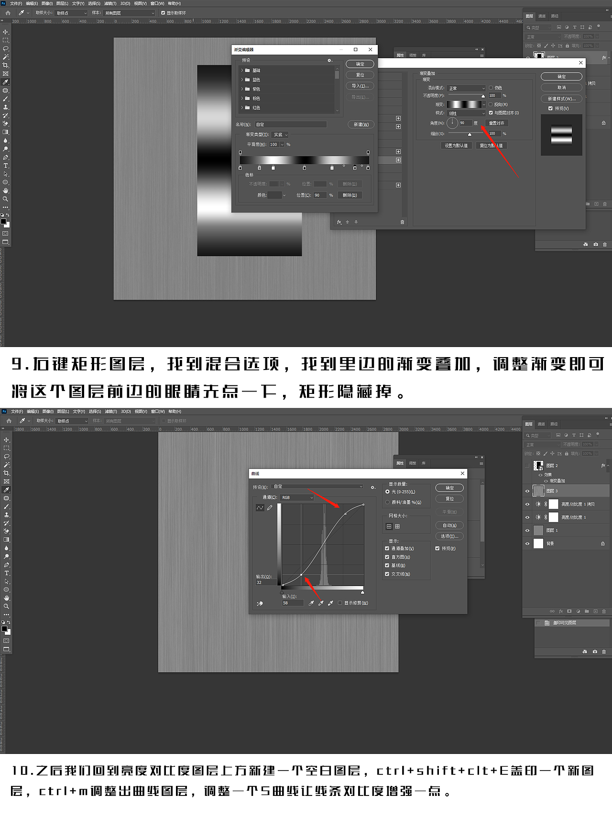Hide the 图层 3 layer via its eye icon

pyautogui.click(x=527, y=491)
